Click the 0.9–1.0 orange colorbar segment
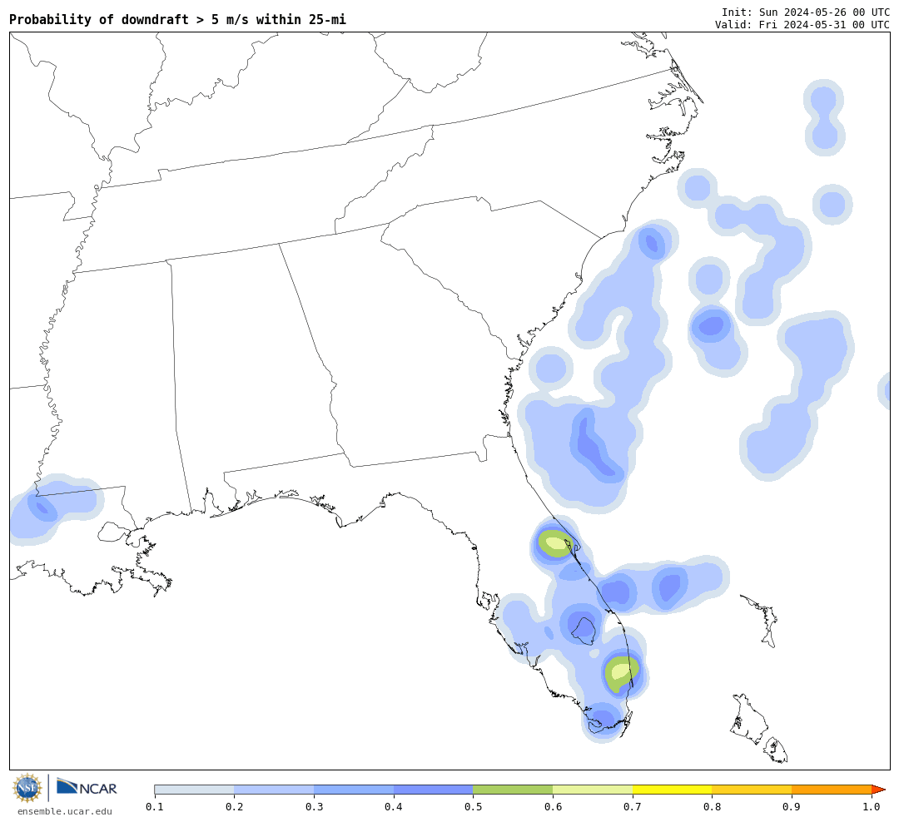Viewport: 899px width, 822px height. [x=832, y=790]
